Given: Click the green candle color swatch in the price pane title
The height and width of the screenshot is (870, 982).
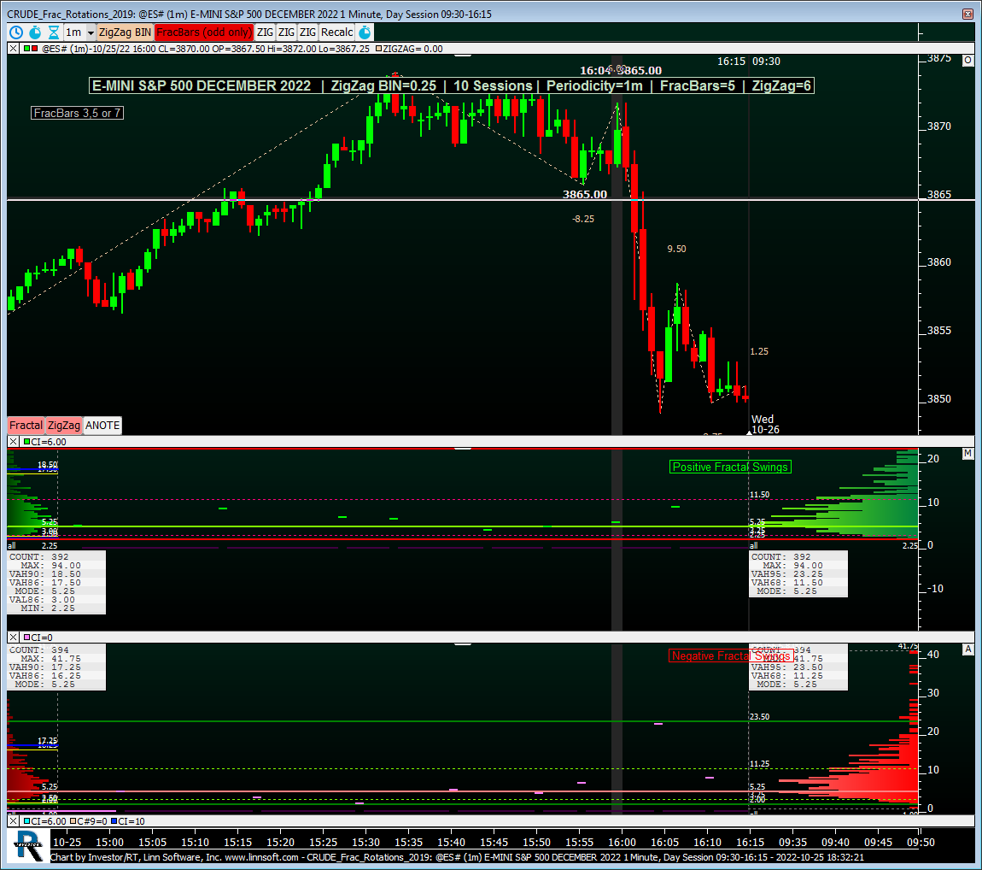Looking at the screenshot, I should [x=26, y=48].
